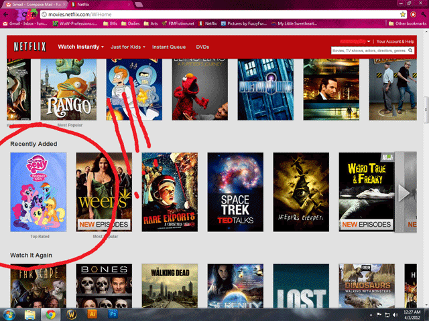Click the Chrome taskbar icon

tap(50, 315)
